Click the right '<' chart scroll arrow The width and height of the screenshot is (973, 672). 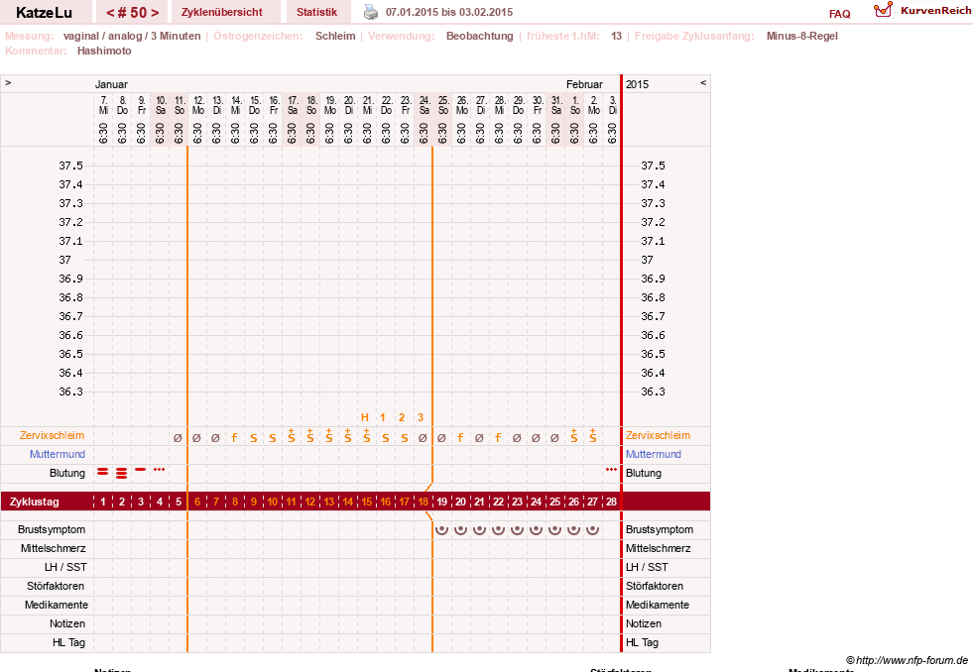tap(703, 82)
